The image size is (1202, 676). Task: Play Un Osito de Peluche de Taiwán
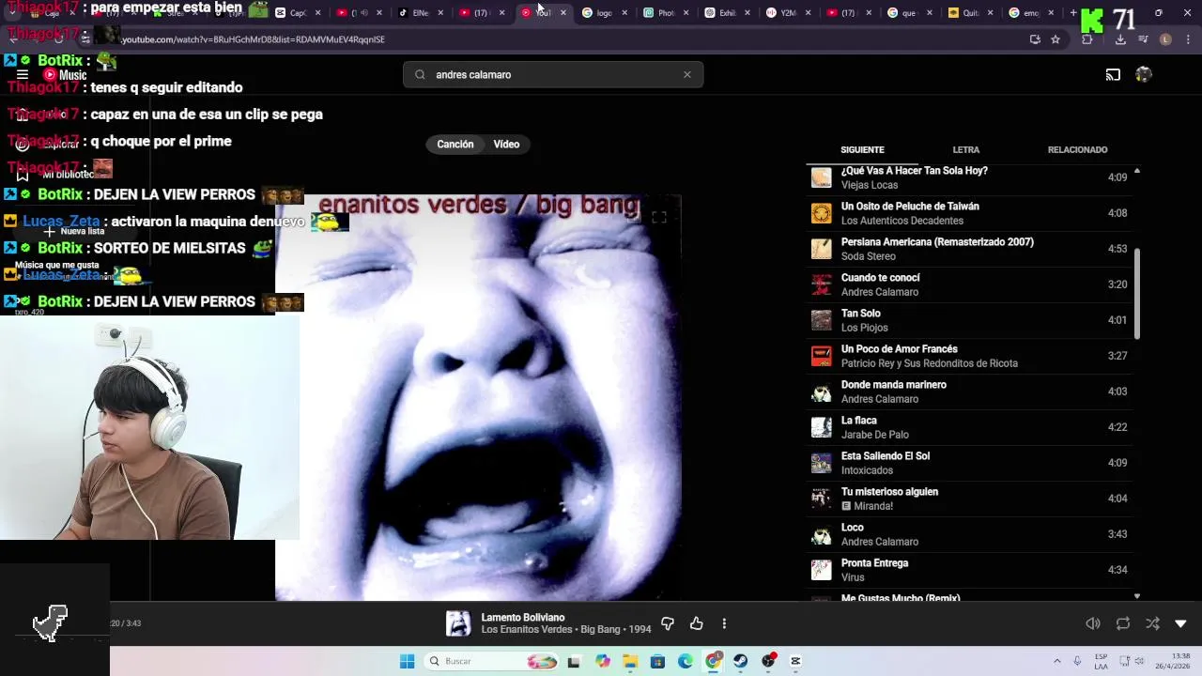click(x=968, y=213)
